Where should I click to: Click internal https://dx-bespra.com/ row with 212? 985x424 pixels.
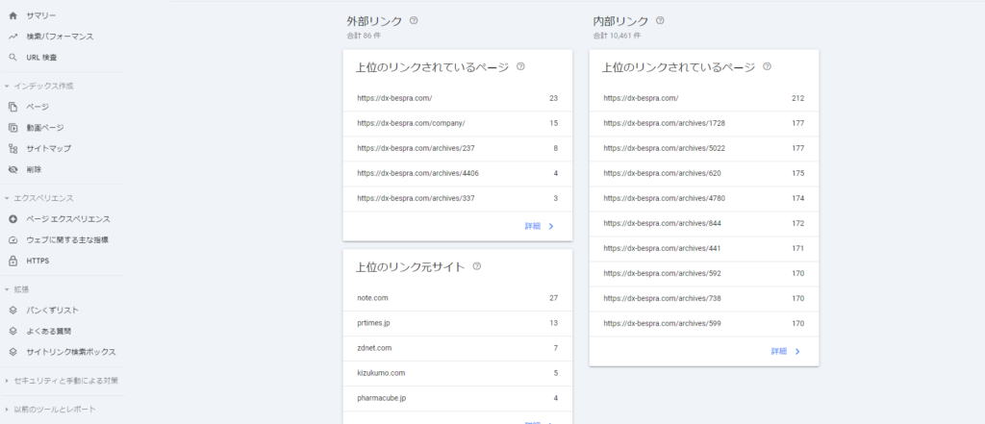[703, 99]
